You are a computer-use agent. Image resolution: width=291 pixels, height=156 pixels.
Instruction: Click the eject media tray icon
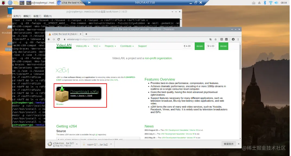pyautogui.click(x=259, y=3)
